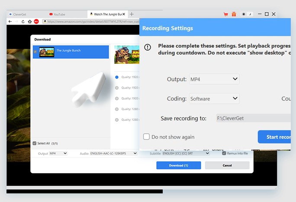Click The Jungle Bunch list thumbnail
Image resolution: width=296 pixels, height=202 pixels.
pos(47,52)
